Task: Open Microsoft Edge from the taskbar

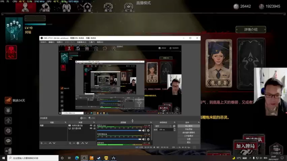Action: click(x=77, y=158)
